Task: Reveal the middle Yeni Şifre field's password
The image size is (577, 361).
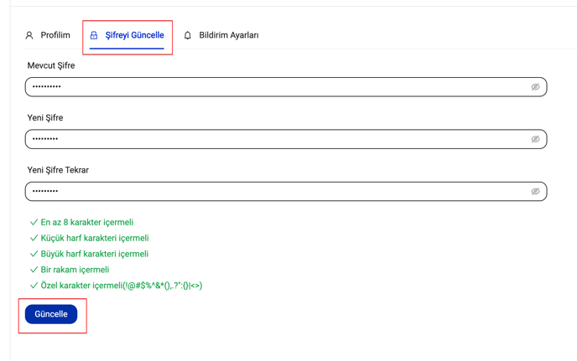Action: pyautogui.click(x=535, y=139)
